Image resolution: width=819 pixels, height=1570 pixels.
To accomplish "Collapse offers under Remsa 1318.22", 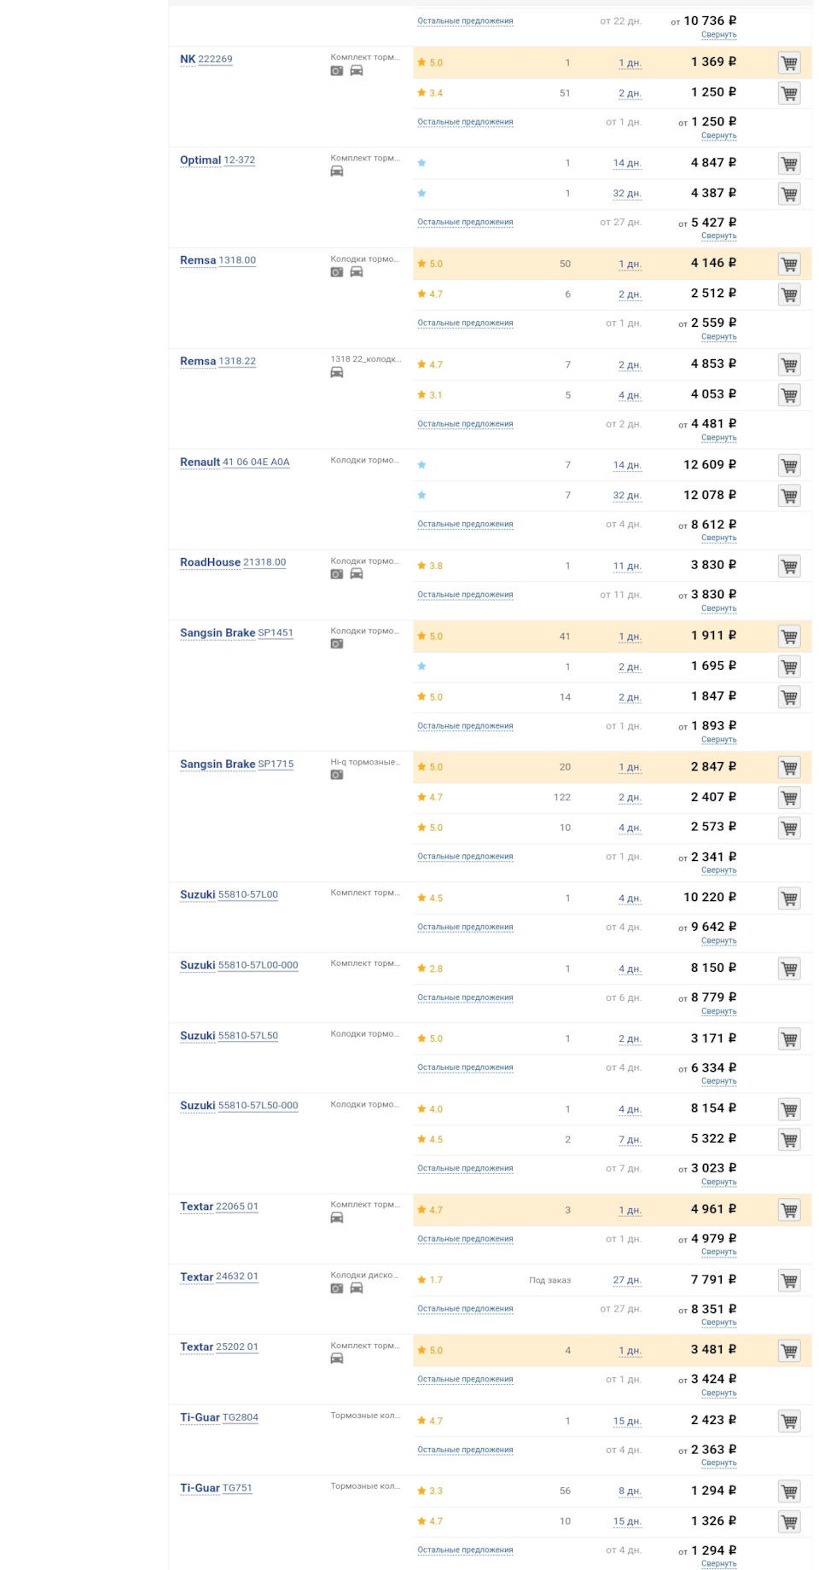I will 718,438.
